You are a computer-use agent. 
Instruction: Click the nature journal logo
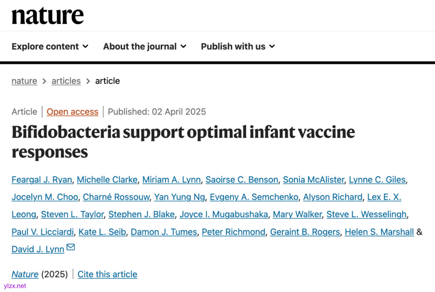click(48, 16)
